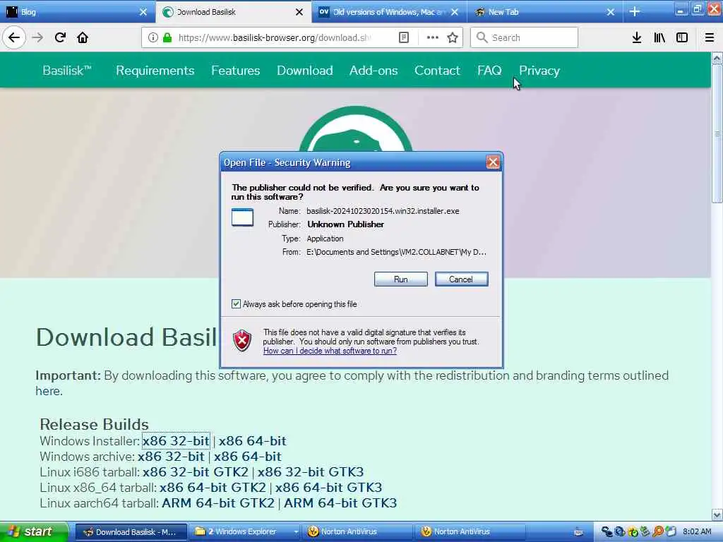Click the green padlock security icon
Image resolution: width=723 pixels, height=542 pixels.
[x=167, y=37]
